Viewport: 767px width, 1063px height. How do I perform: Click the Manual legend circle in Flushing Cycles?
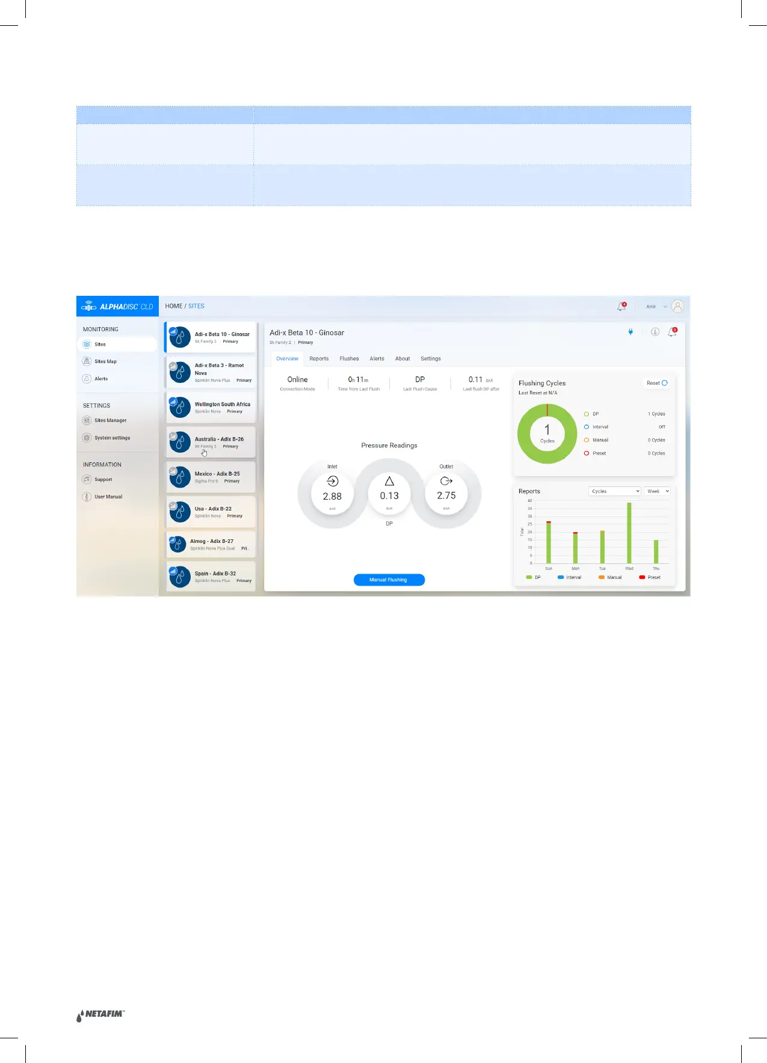click(x=587, y=440)
